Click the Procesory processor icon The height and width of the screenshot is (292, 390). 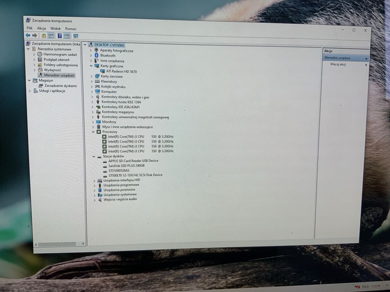point(99,131)
